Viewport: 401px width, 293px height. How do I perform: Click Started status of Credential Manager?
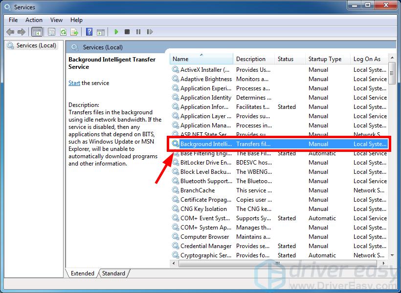coord(287,246)
